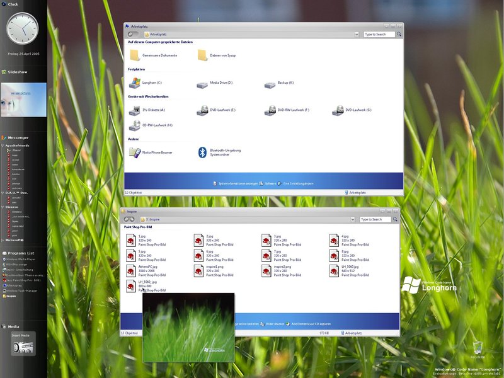Open the Nokia Phone Browser icon
Image resolution: width=504 pixels, height=378 pixels.
tap(135, 152)
